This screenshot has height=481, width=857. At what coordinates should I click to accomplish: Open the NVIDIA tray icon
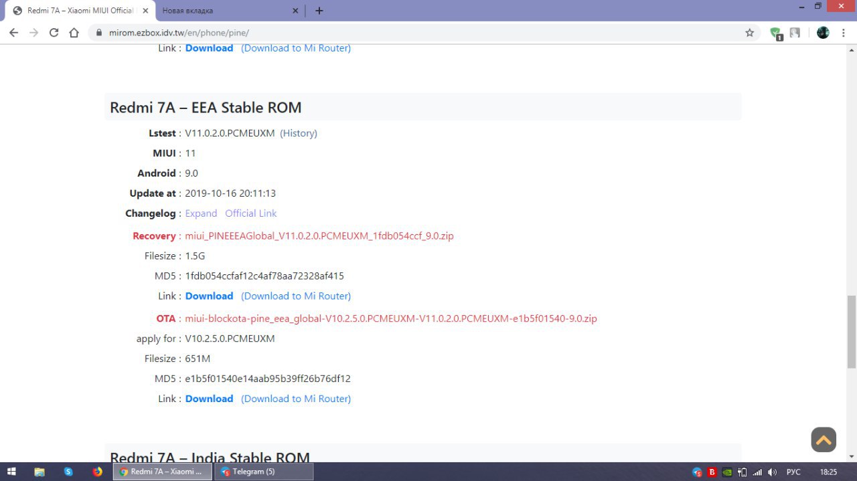coord(727,472)
